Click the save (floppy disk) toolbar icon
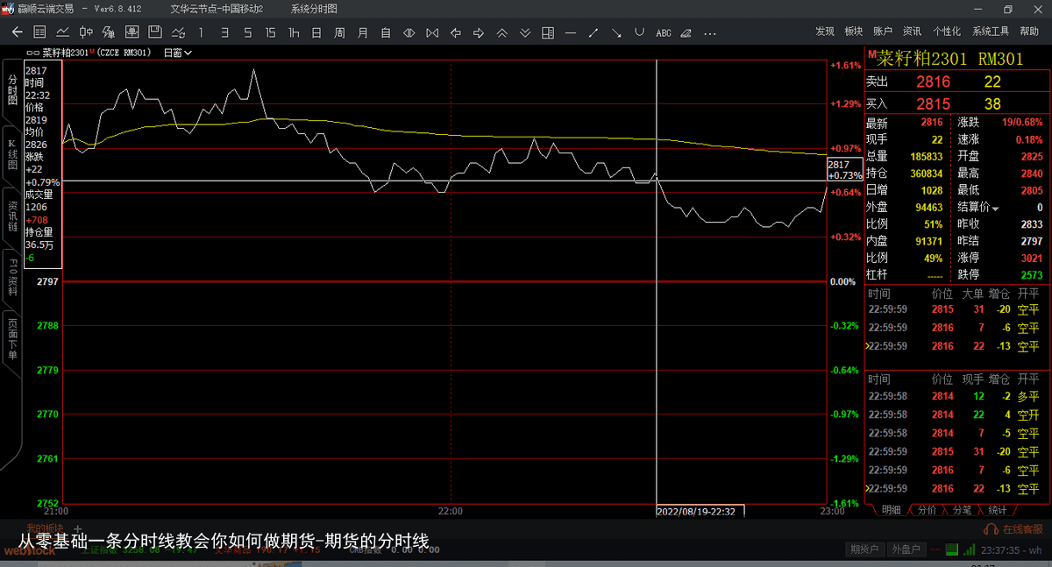This screenshot has width=1052, height=567. 154,32
